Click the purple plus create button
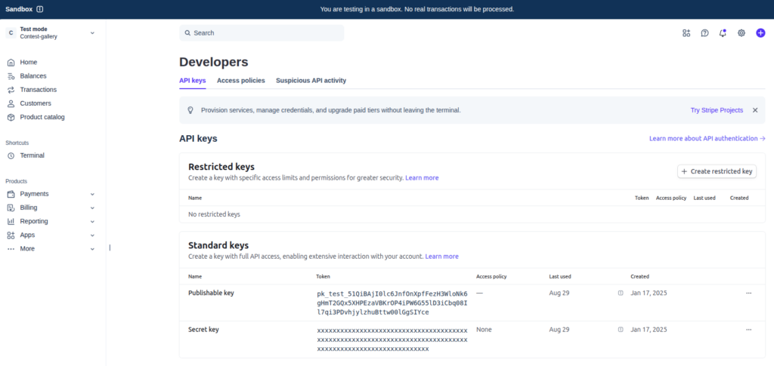The height and width of the screenshot is (366, 774). pos(760,33)
